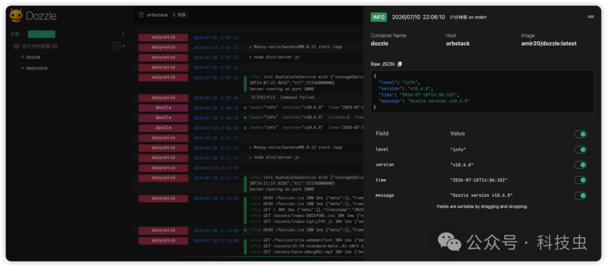Open the dozzle container in the sidebar
This screenshot has width=607, height=267.
[33, 57]
